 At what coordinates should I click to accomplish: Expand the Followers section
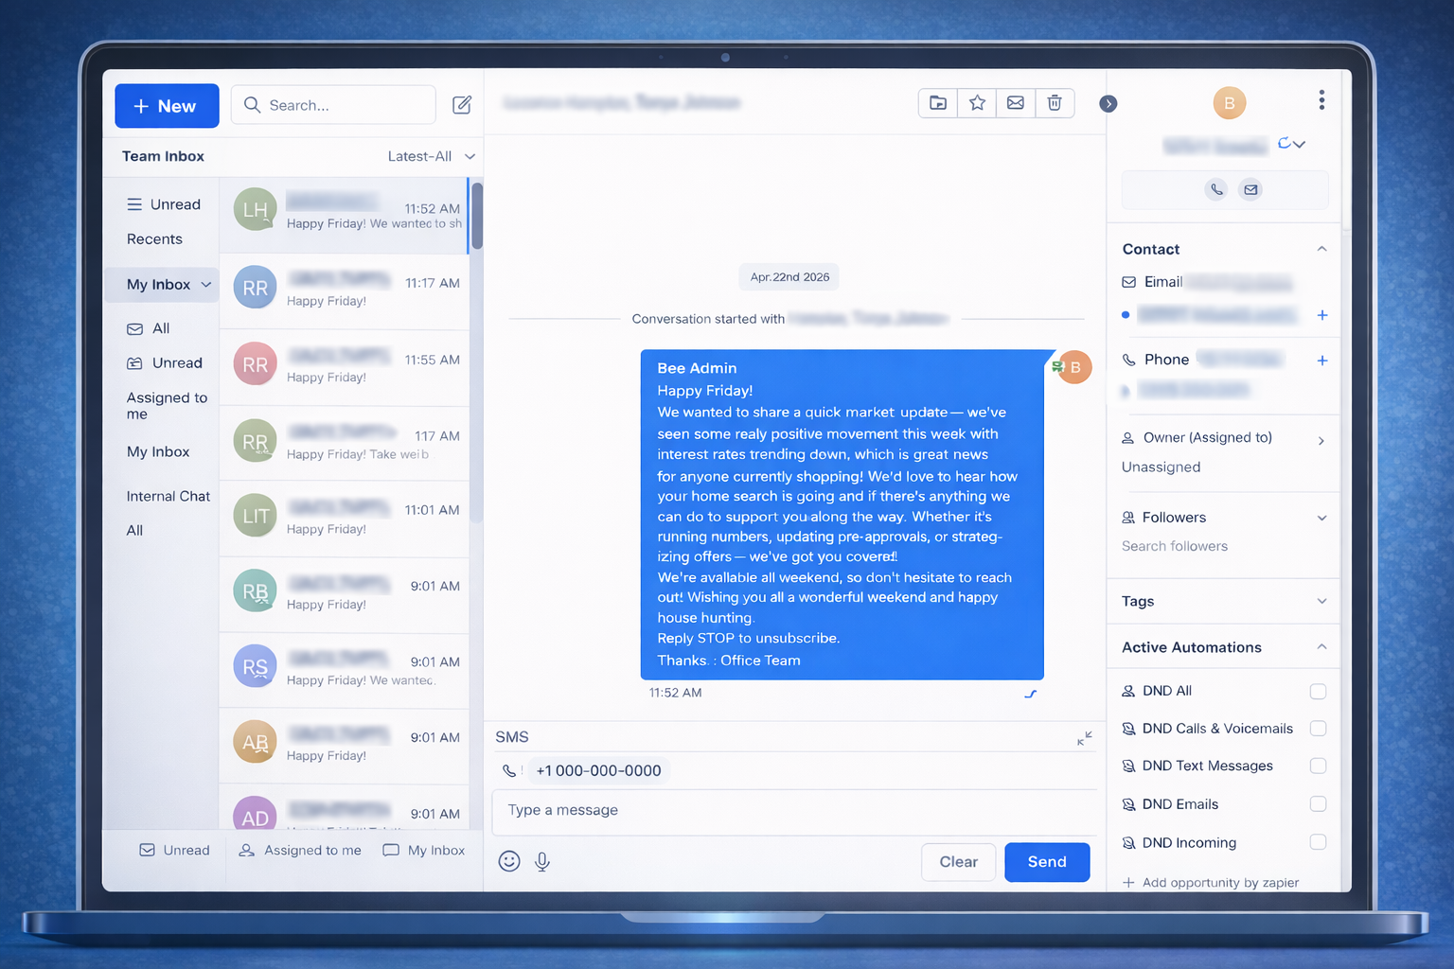(1321, 518)
